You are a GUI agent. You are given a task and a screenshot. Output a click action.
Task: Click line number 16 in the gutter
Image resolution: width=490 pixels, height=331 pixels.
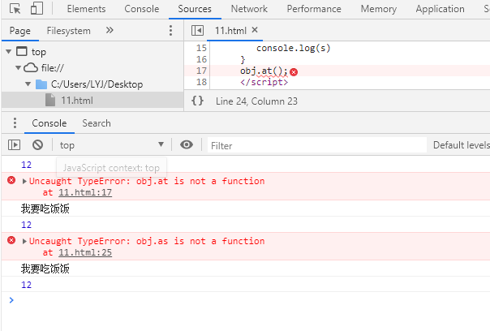pos(201,59)
